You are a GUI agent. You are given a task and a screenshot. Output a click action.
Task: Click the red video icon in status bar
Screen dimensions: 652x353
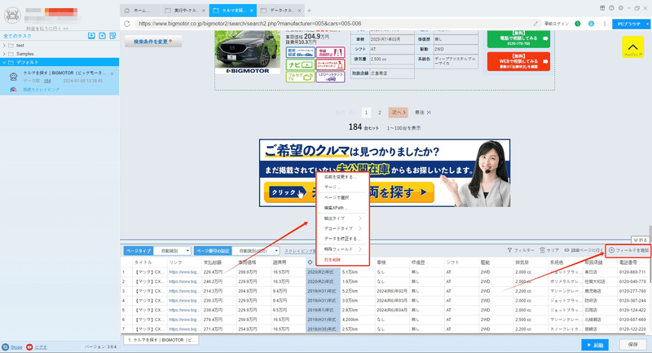coord(29,347)
